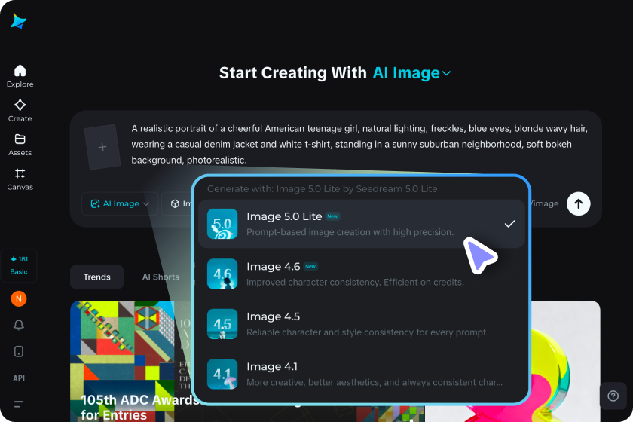Open the help question mark button
This screenshot has height=422, width=633.
(x=613, y=396)
